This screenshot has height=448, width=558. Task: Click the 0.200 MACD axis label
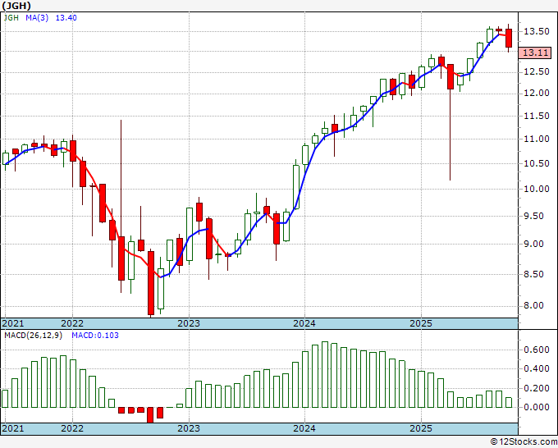pyautogui.click(x=537, y=388)
